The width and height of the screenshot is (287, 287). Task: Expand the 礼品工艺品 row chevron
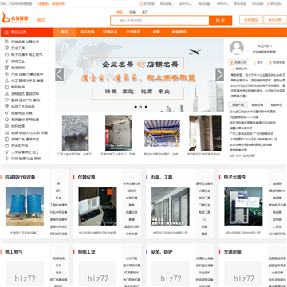[x=49, y=107]
